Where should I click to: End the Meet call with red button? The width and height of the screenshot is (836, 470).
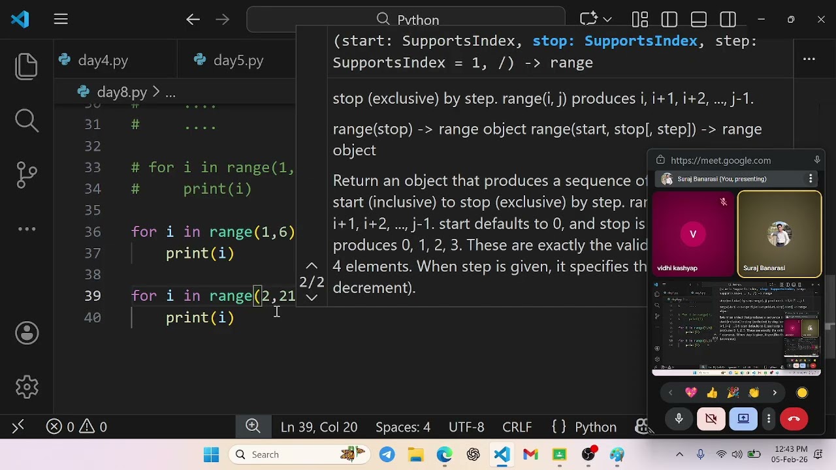tap(794, 419)
